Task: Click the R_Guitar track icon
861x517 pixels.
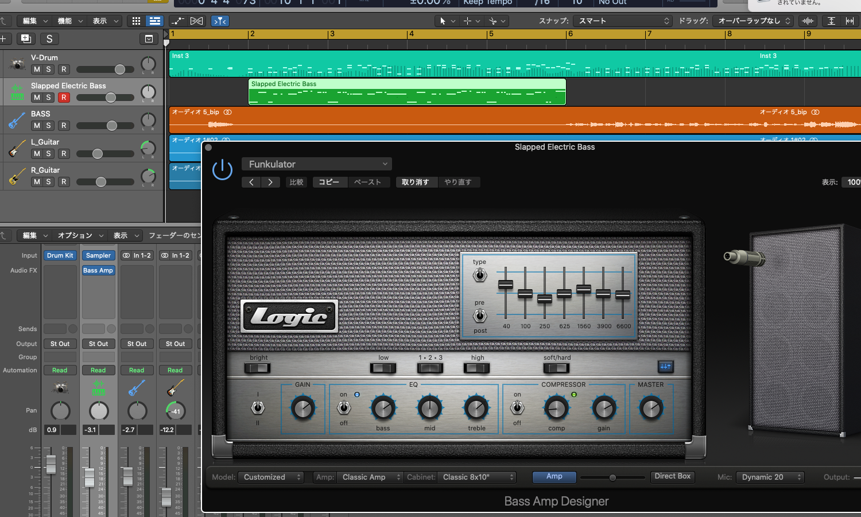Action: pos(17,176)
